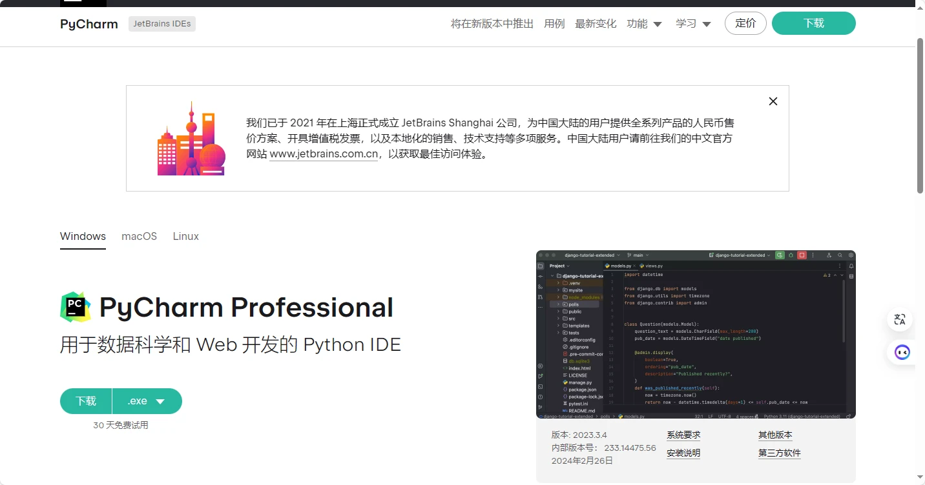The height and width of the screenshot is (485, 925).
Task: Click the PyCharm PC logo icon
Action: pos(76,307)
